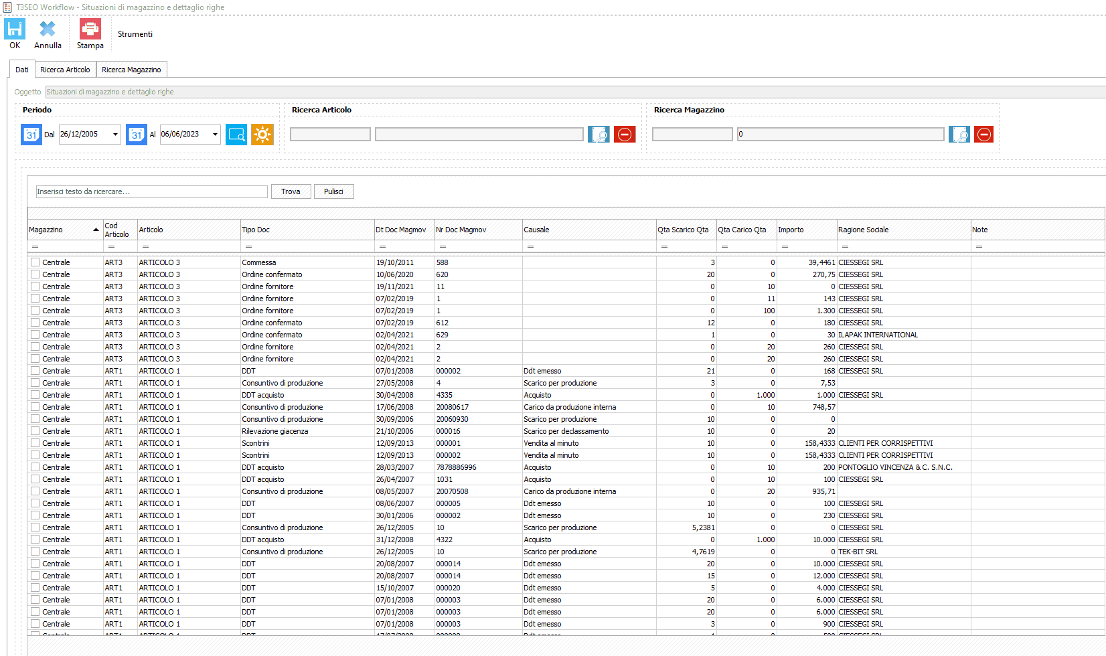This screenshot has width=1106, height=656.
Task: Tick checkbox for Ordine fornitore dated 19/11/2021
Action: click(35, 286)
